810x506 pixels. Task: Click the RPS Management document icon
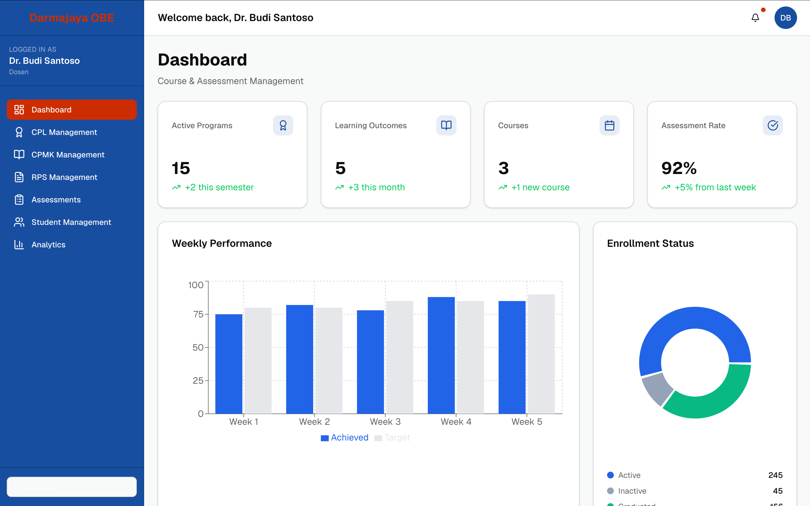point(19,177)
